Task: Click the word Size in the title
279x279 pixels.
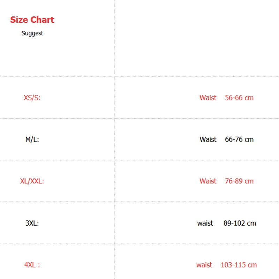Action: click(19, 20)
